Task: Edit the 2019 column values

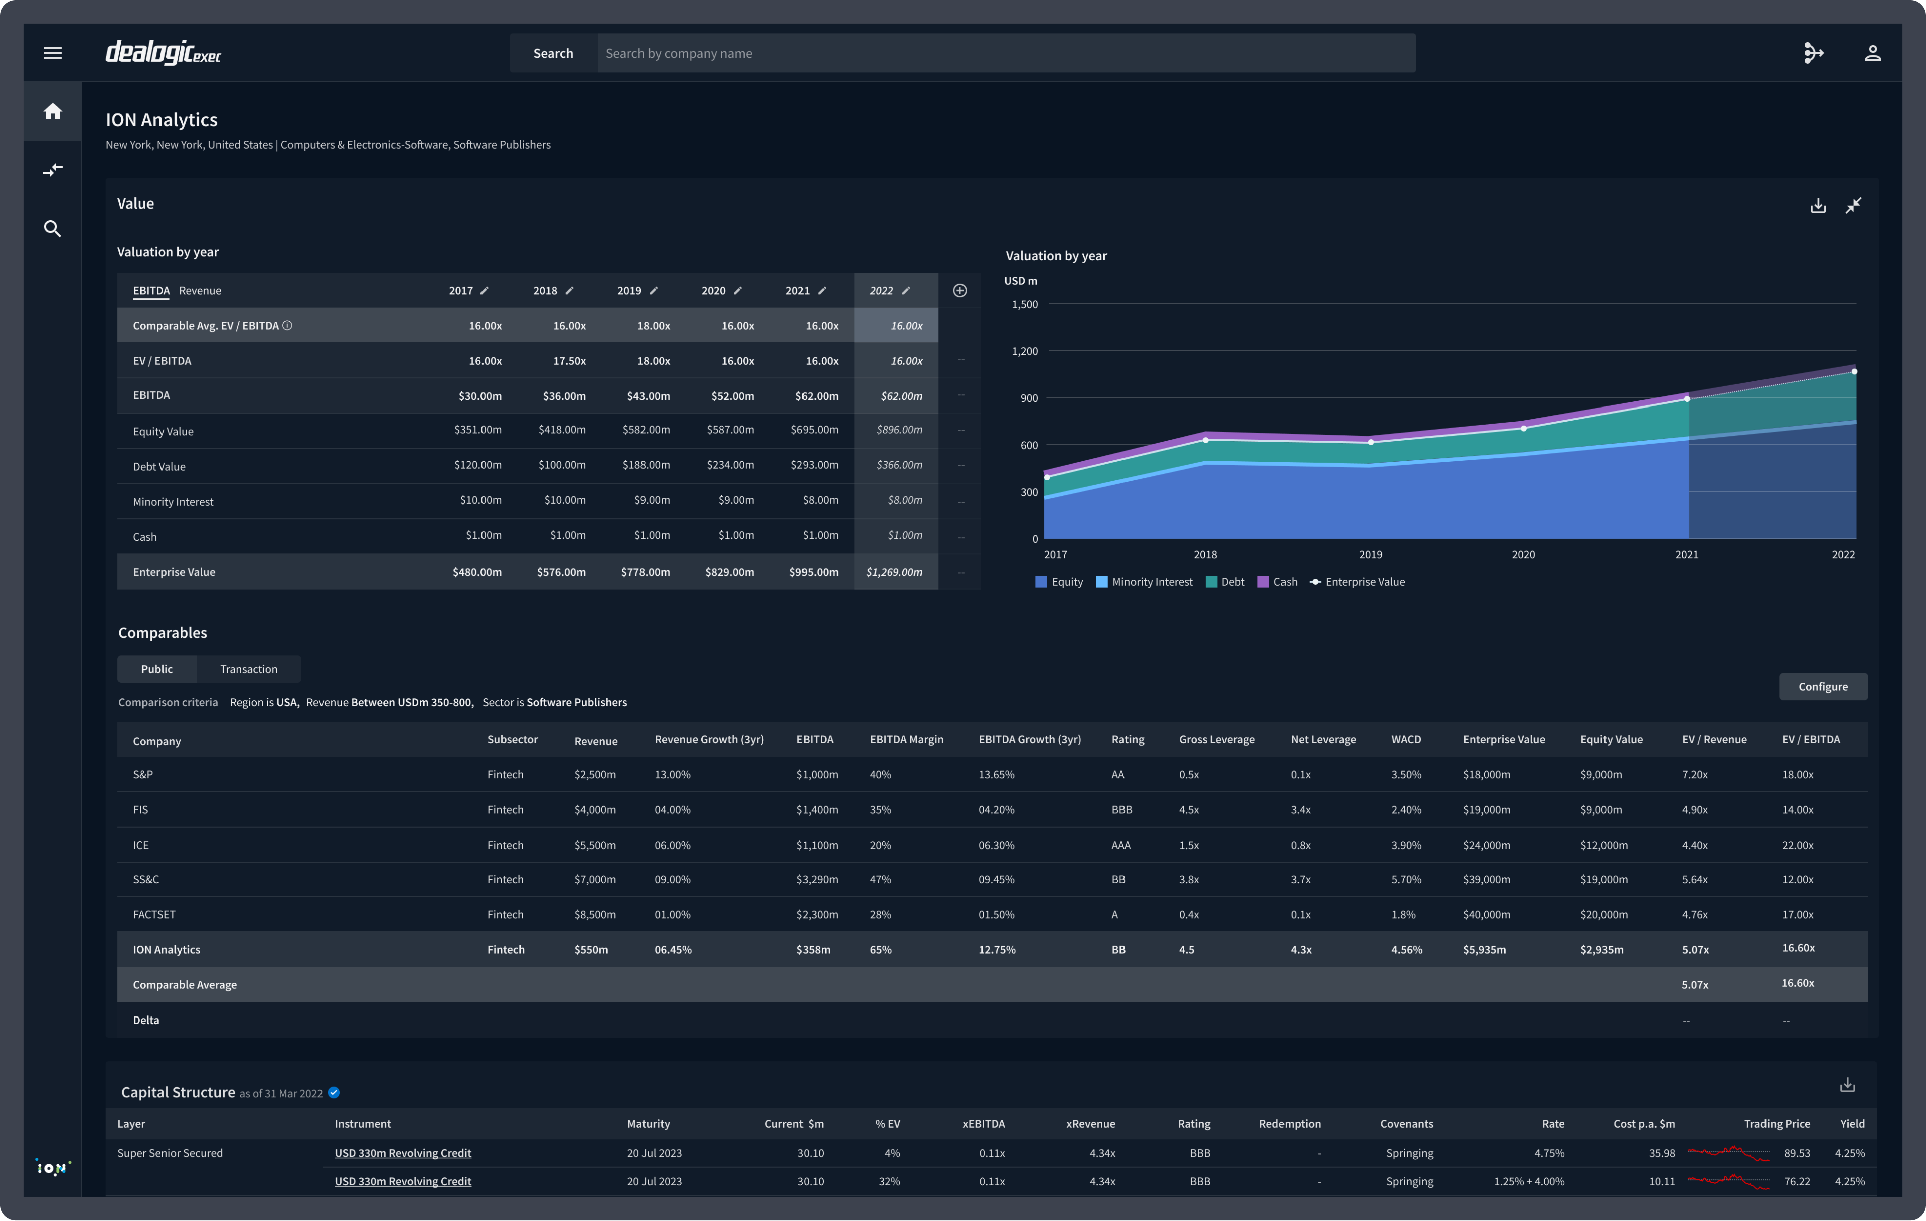Action: click(x=654, y=291)
